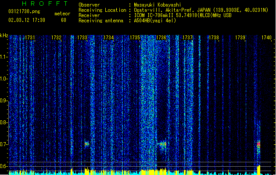This screenshot has width=276, height=175.
Task: Click the Receiving antenna label
Action: (x=101, y=21)
